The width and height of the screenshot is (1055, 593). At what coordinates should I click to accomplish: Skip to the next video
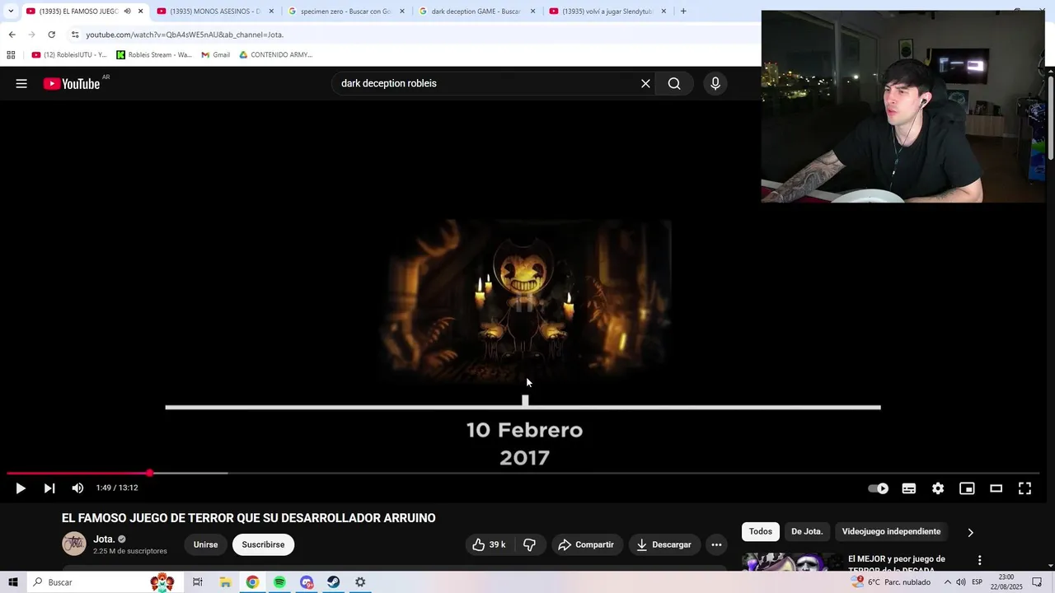[49, 488]
